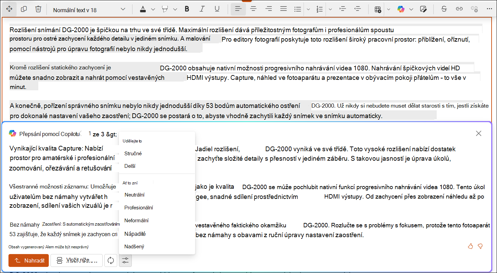
Task: Insert a hyperlink with the link icon
Action: [459, 9]
